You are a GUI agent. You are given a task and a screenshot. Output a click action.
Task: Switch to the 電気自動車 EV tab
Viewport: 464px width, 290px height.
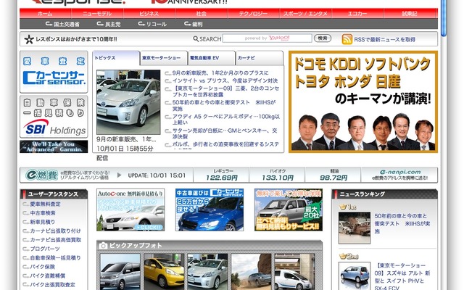click(212, 58)
